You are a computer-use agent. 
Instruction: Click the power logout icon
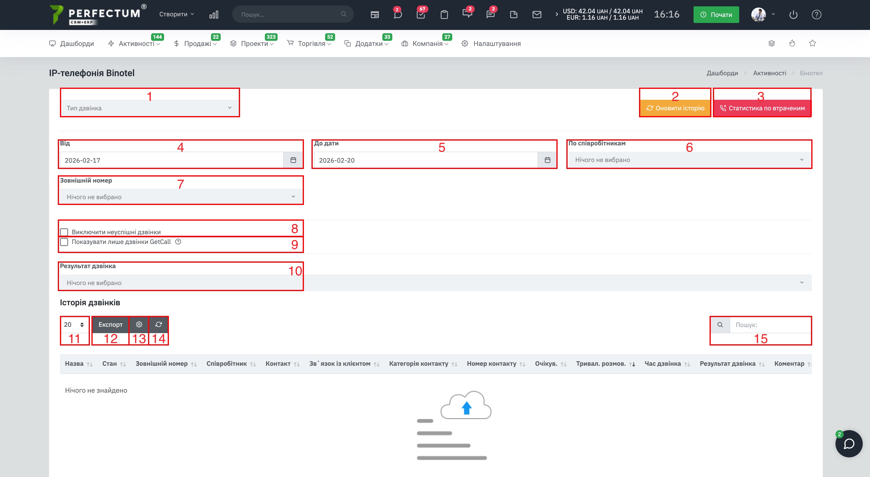pyautogui.click(x=793, y=15)
